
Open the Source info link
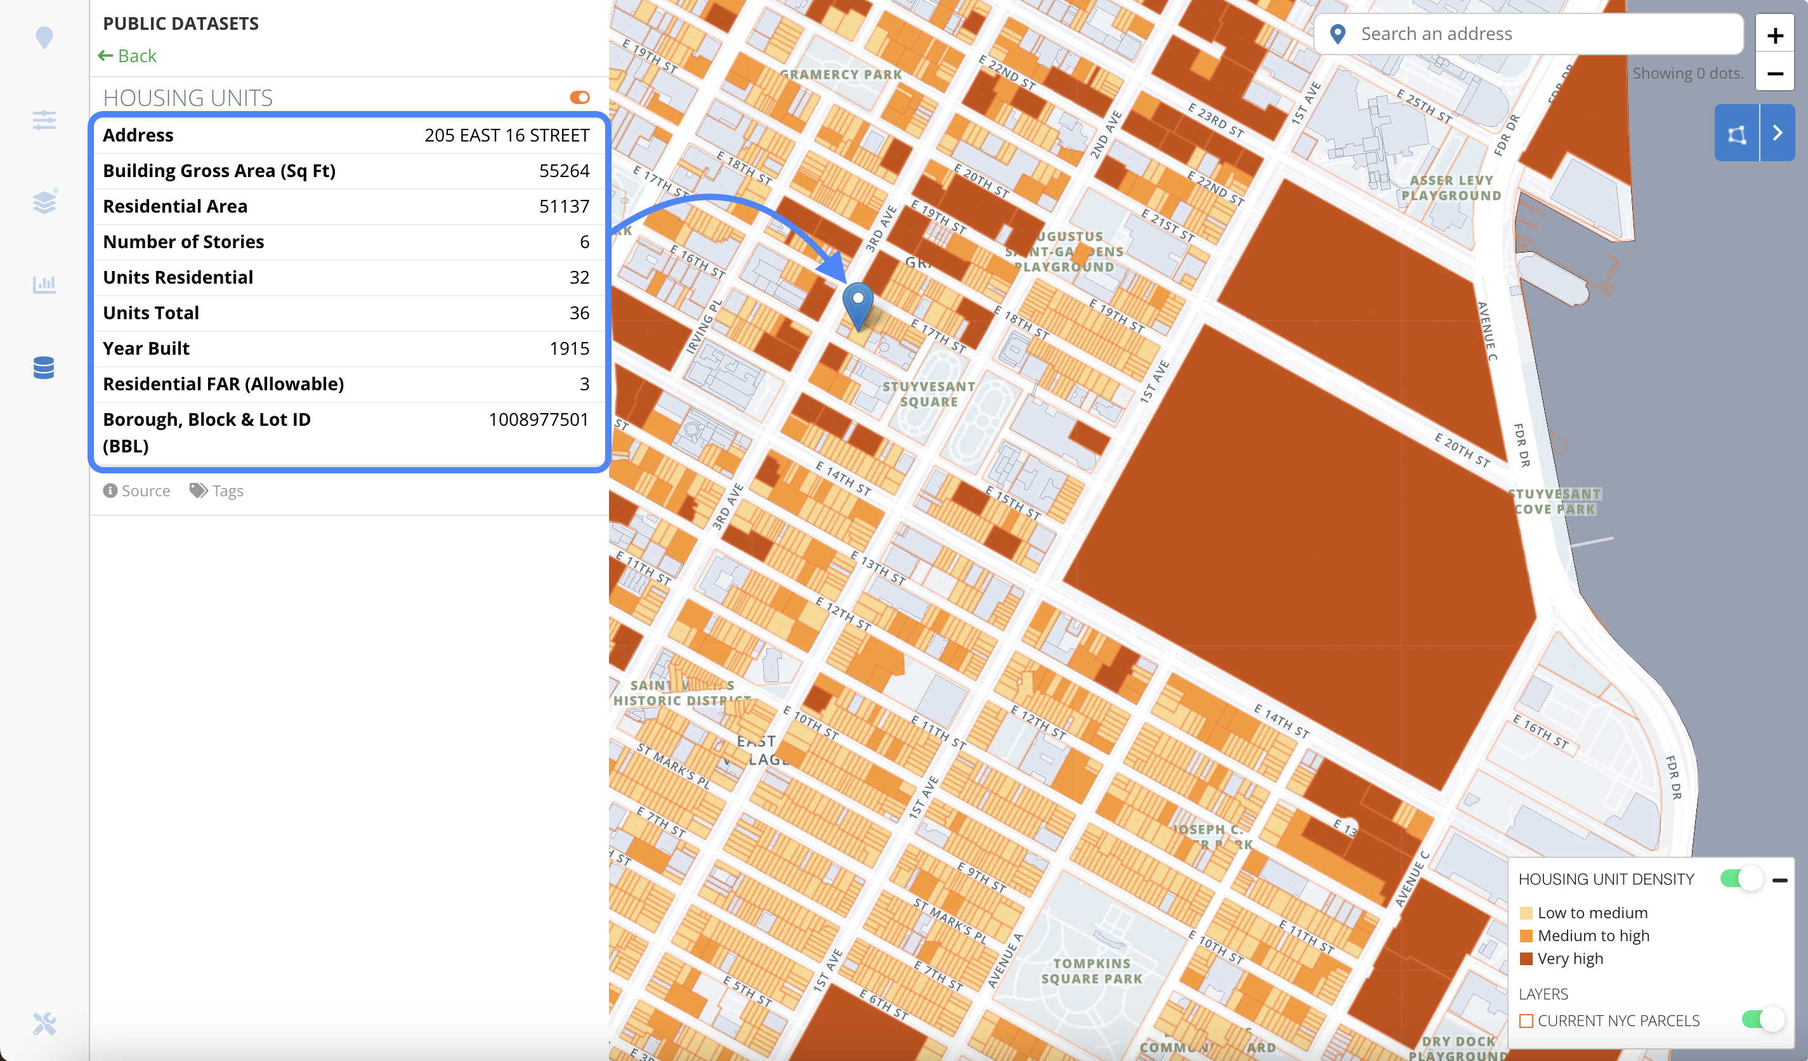point(136,491)
